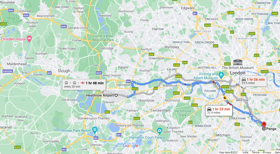The image size is (280, 154).
Task: Click the Richmond Park label
Action: coord(183,113)
